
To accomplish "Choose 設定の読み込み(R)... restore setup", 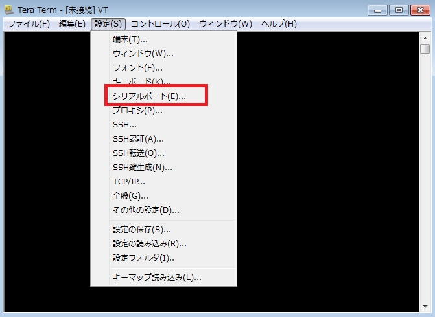I will pos(163,244).
